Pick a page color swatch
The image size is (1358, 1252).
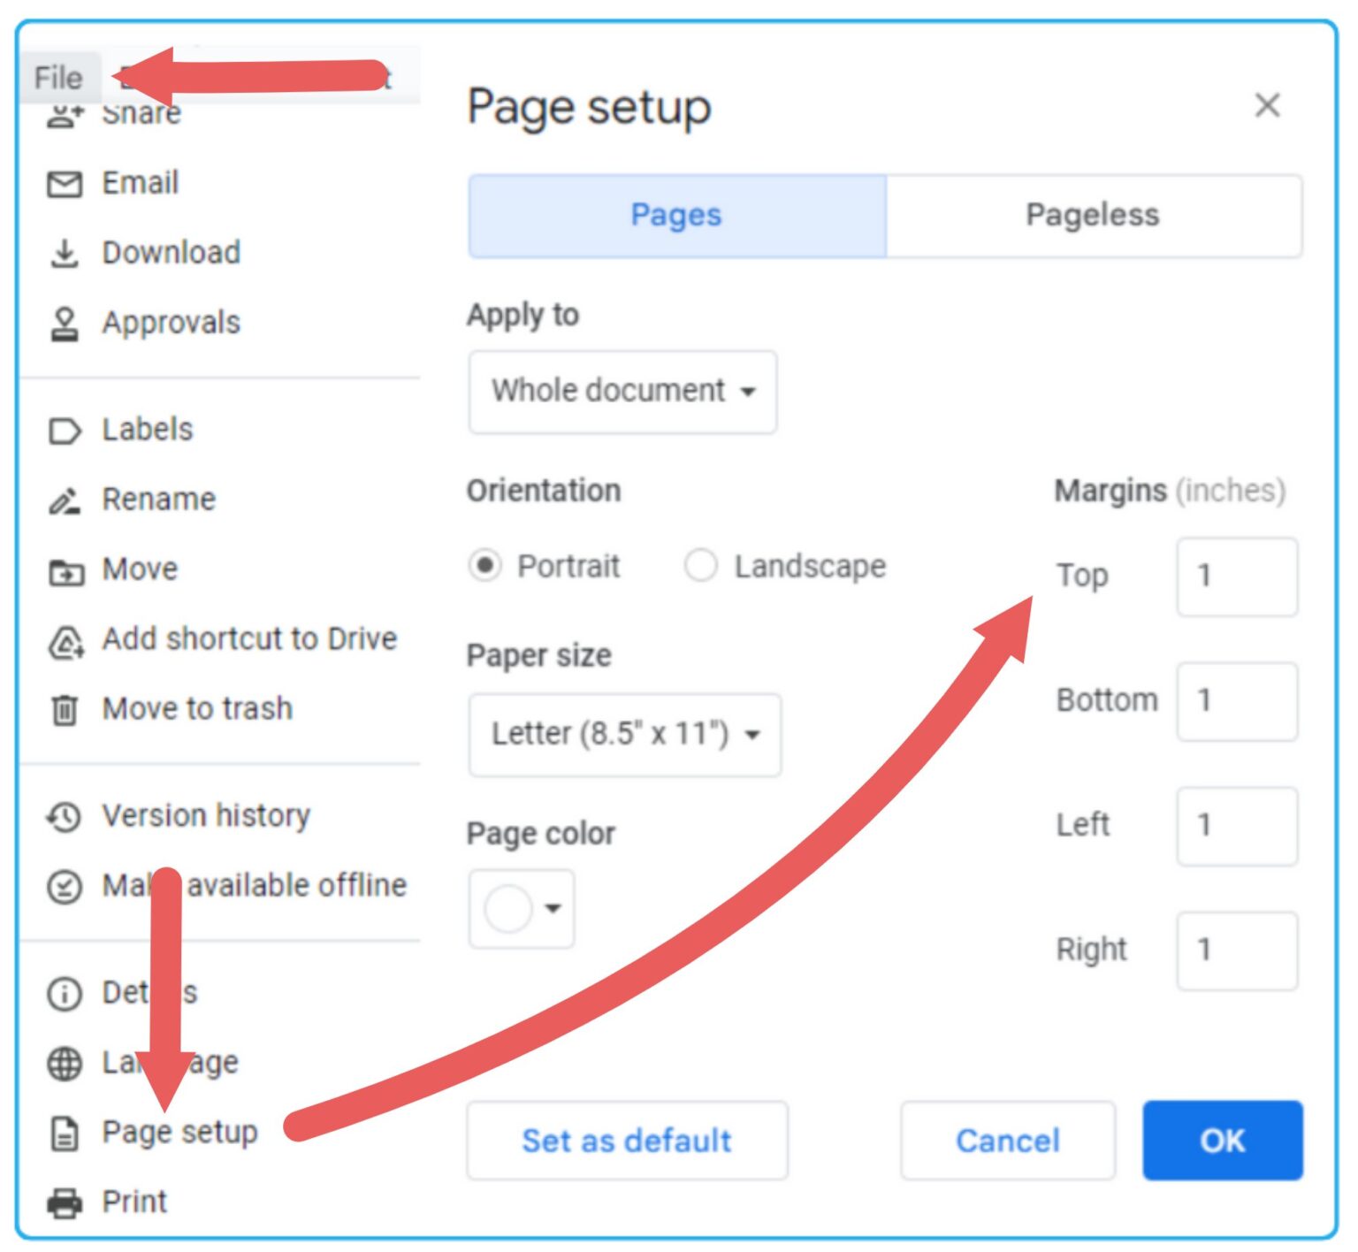click(508, 908)
